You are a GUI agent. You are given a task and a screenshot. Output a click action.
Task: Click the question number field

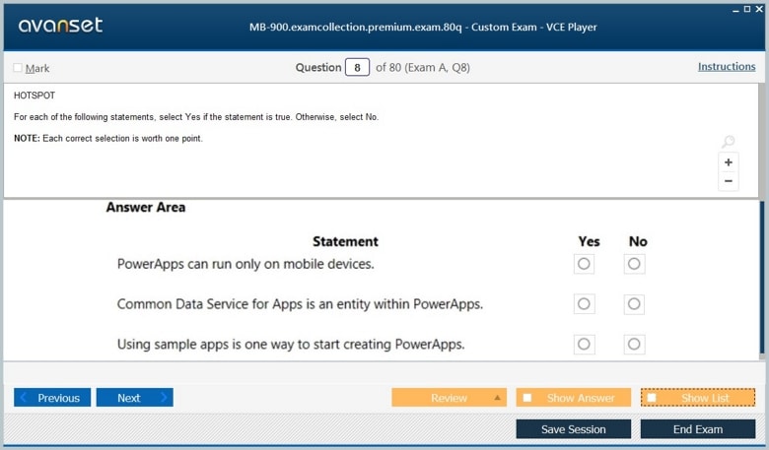357,68
